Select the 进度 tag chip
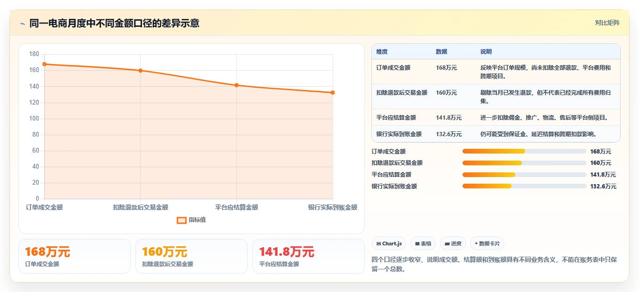 pos(453,243)
